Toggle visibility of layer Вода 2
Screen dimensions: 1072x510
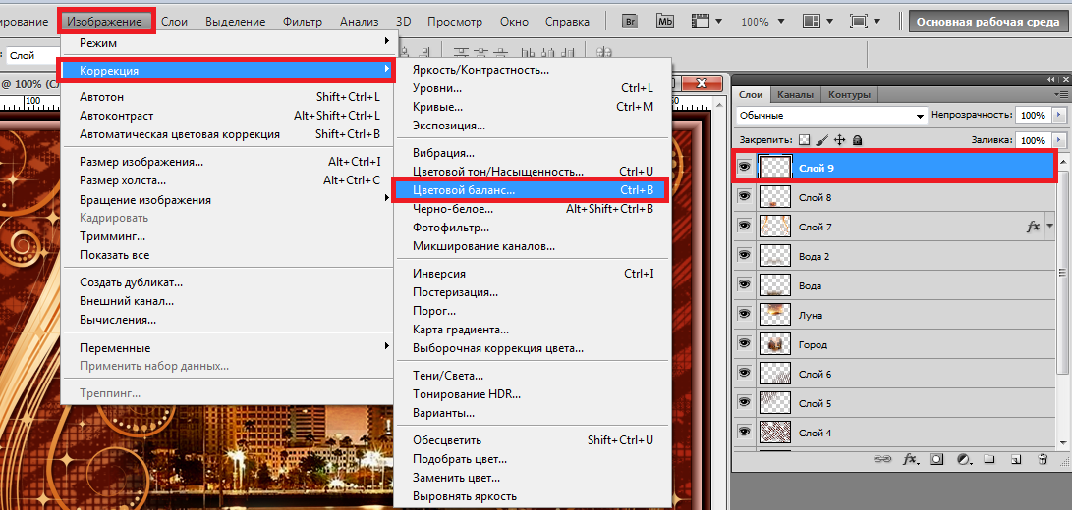(x=745, y=256)
